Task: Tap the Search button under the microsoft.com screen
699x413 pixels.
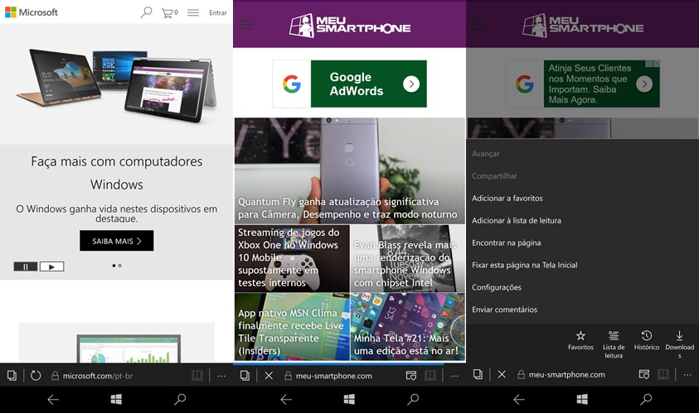Action: (x=180, y=399)
